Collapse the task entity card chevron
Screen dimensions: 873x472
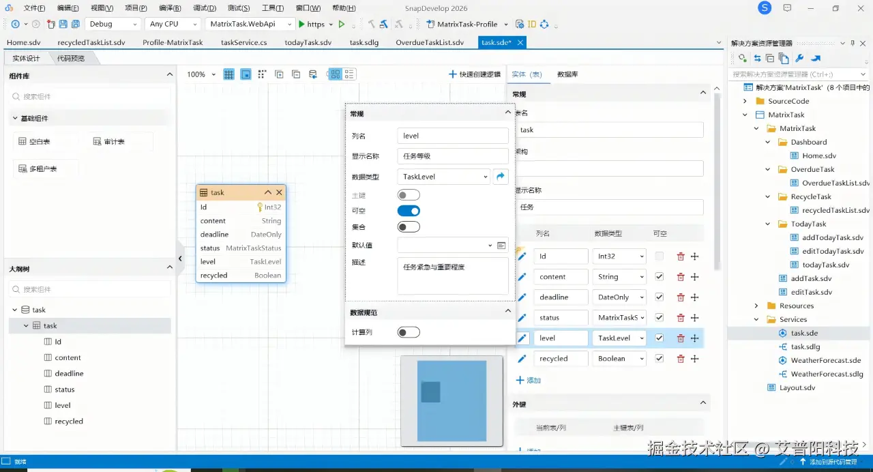point(268,193)
